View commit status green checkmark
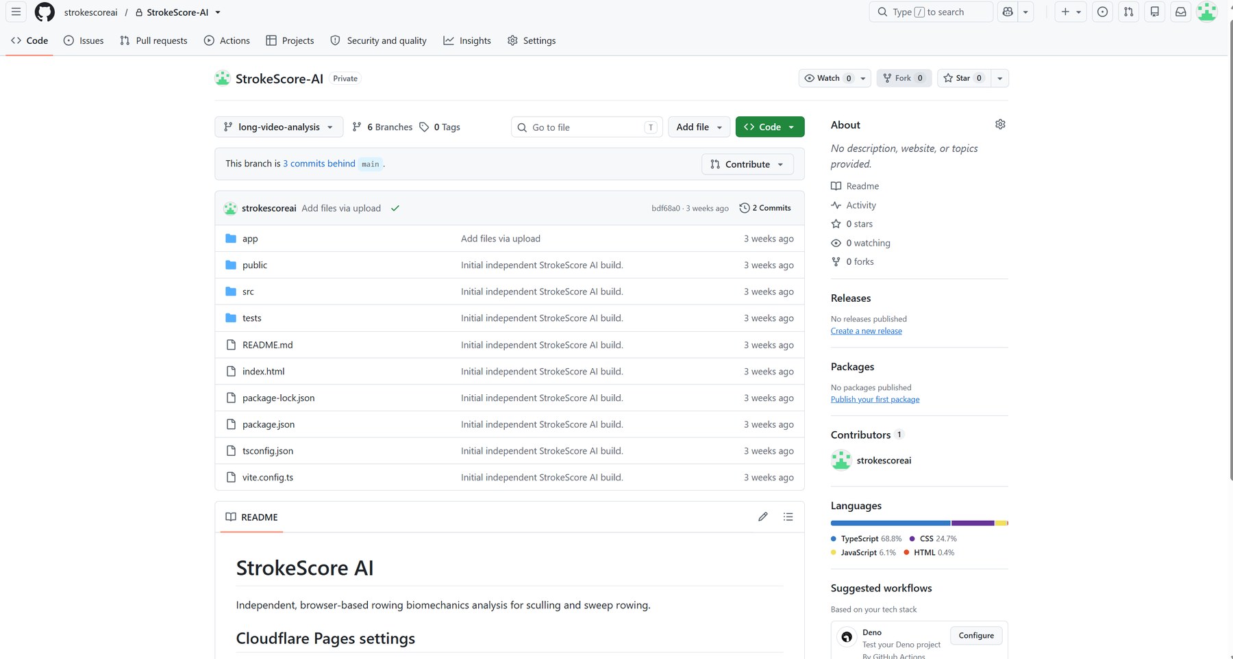 tap(395, 208)
